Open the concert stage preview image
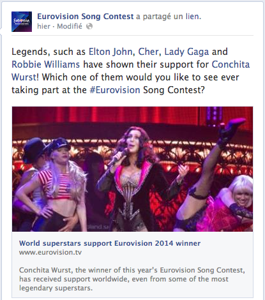 132,169
